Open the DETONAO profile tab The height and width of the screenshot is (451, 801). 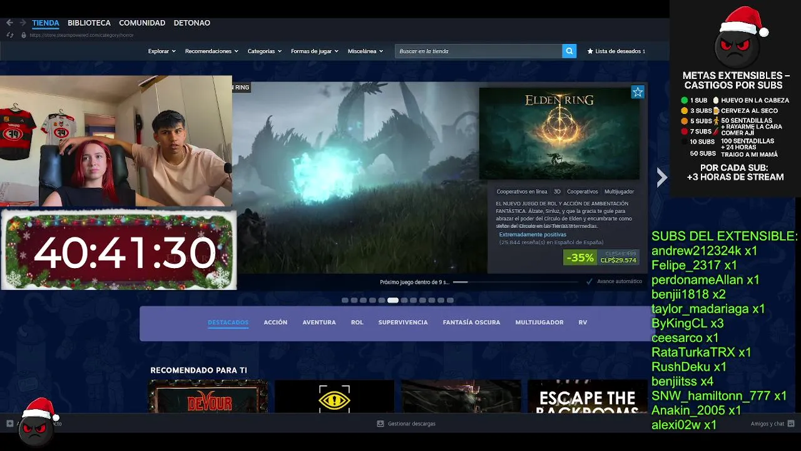click(x=192, y=23)
